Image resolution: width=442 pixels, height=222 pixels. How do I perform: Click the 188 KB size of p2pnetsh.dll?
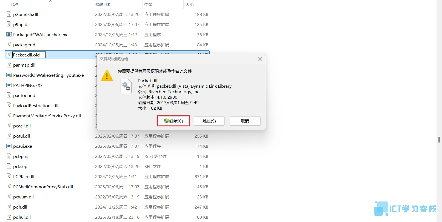201,14
